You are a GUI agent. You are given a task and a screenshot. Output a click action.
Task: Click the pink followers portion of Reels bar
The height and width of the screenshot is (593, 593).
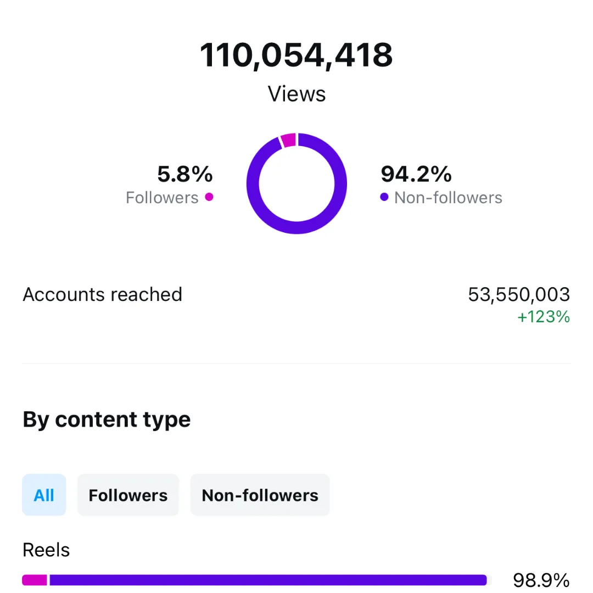(35, 580)
